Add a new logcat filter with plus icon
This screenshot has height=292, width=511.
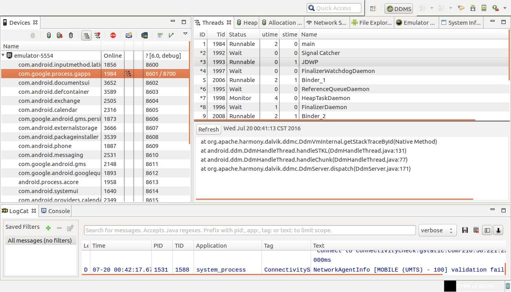(48, 228)
